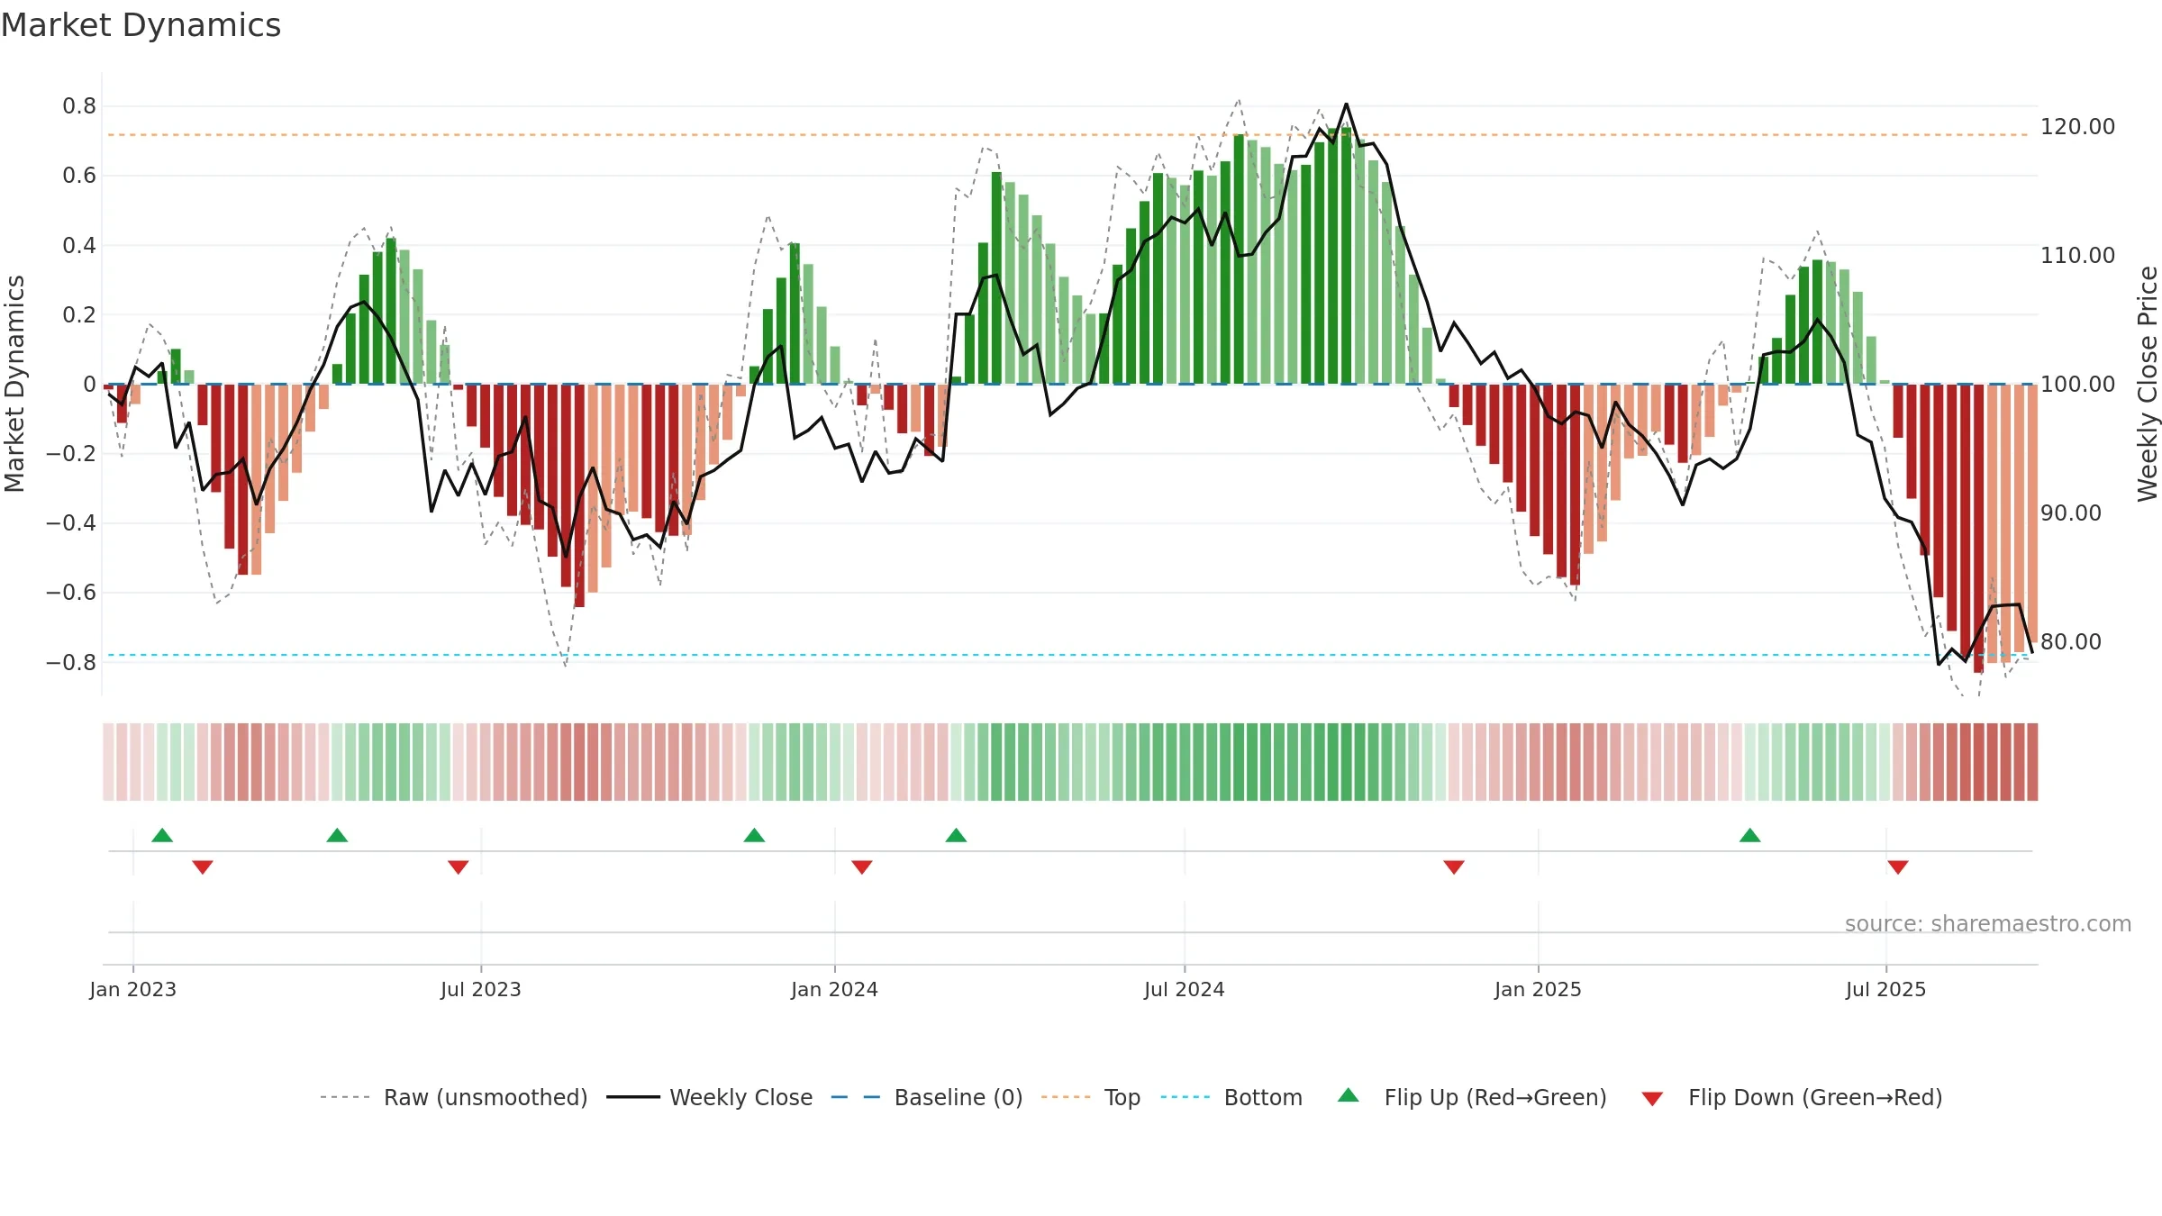Click the Jan 2025 x-axis label

1538,989
